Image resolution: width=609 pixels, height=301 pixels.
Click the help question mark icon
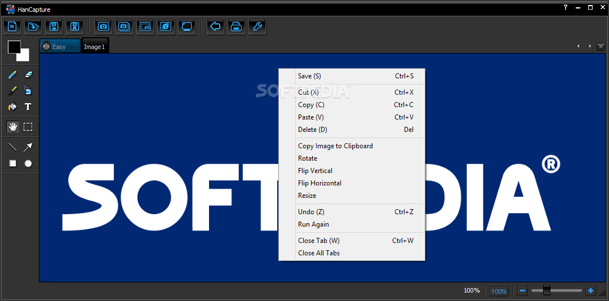tap(566, 7)
